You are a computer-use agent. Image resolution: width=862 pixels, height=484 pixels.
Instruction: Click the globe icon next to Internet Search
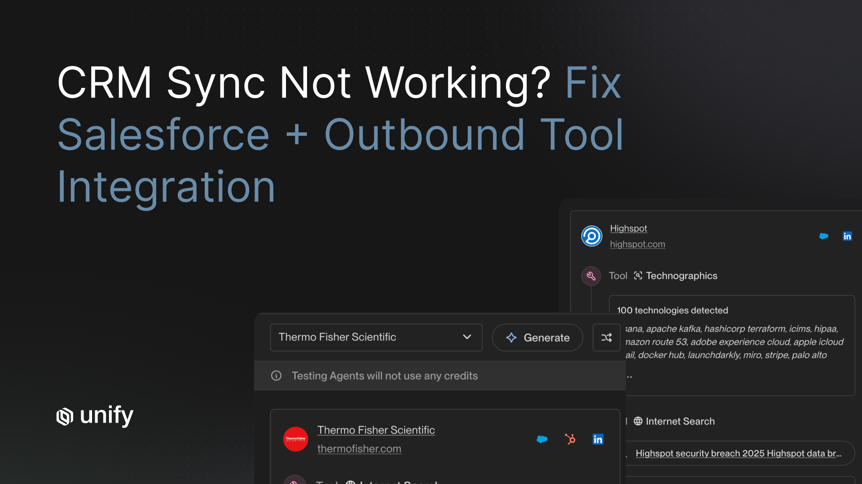click(638, 421)
